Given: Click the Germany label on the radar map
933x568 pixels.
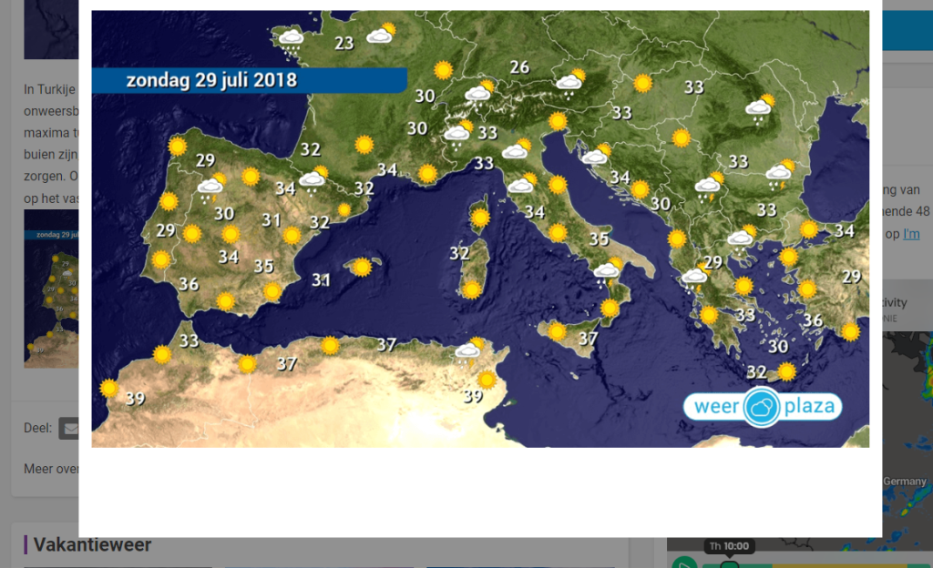Looking at the screenshot, I should pos(905,482).
